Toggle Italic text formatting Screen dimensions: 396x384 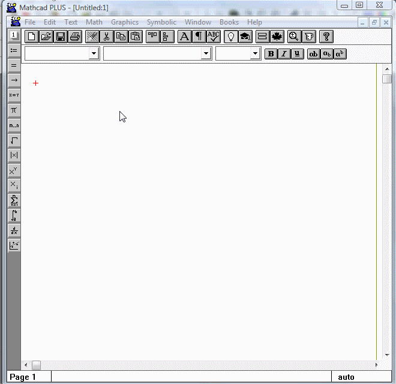tap(284, 54)
